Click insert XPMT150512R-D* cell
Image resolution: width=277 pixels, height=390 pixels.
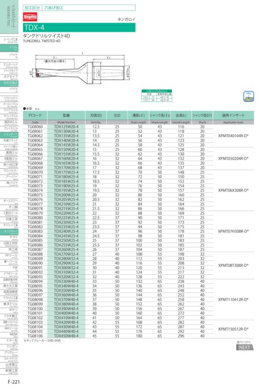[x=233, y=329]
